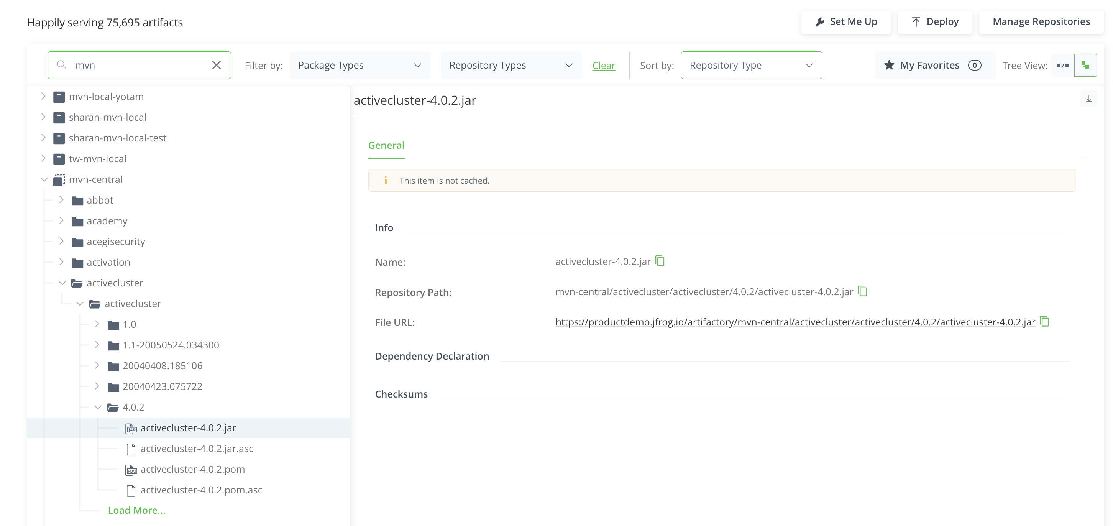The height and width of the screenshot is (526, 1113).
Task: Copy the Repository Path value
Action: pyautogui.click(x=862, y=291)
